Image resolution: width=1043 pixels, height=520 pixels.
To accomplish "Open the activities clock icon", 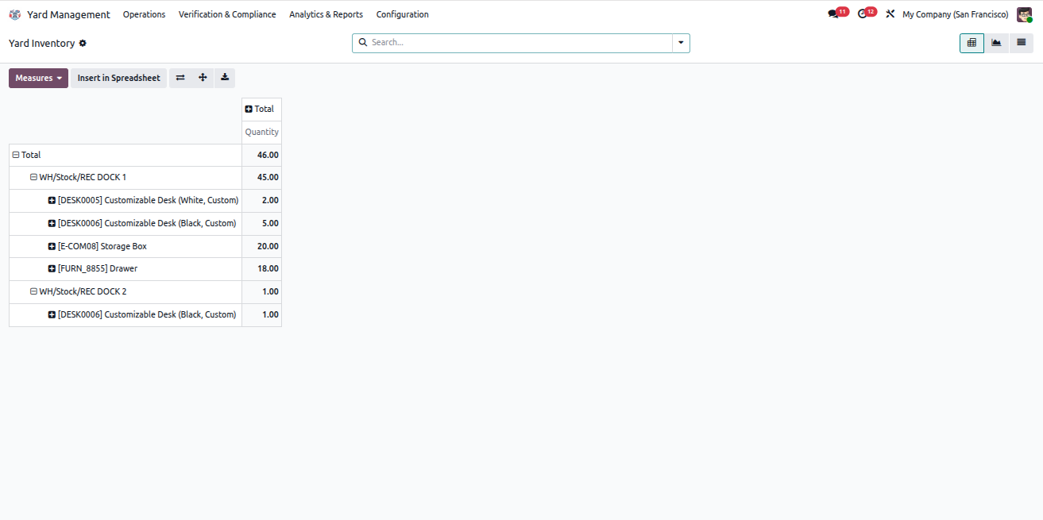I will click(x=862, y=14).
